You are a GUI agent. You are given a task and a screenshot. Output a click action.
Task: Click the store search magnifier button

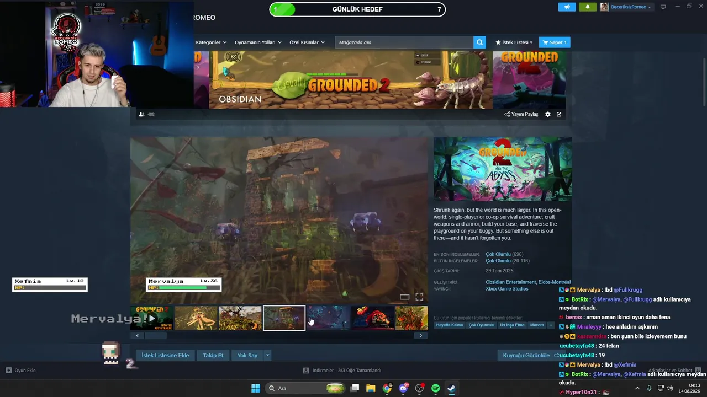click(x=480, y=42)
